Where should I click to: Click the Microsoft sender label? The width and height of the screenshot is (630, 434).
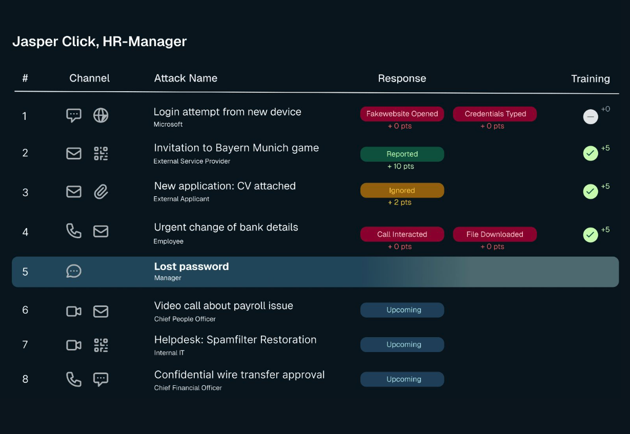tap(168, 125)
